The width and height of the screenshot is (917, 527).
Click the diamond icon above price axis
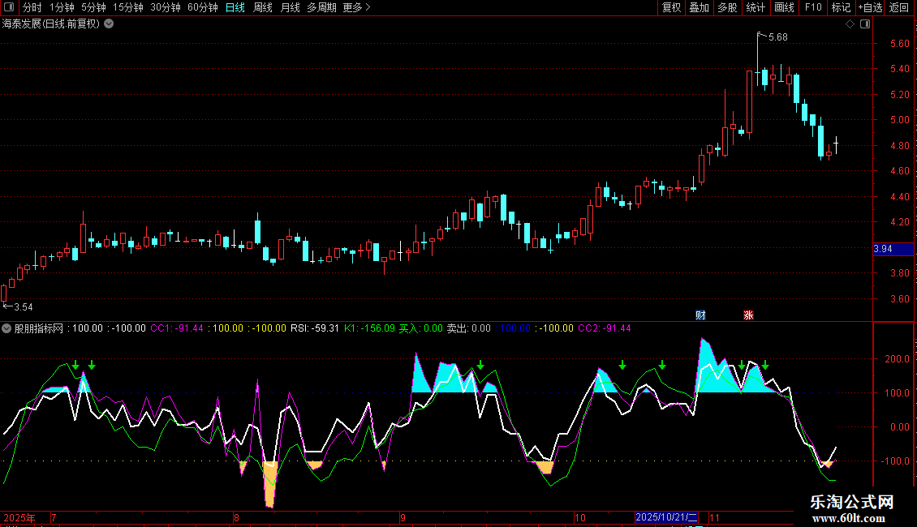850,24
